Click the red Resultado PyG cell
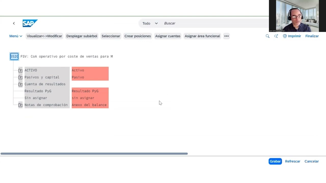The width and height of the screenshot is (326, 183). coord(90,91)
